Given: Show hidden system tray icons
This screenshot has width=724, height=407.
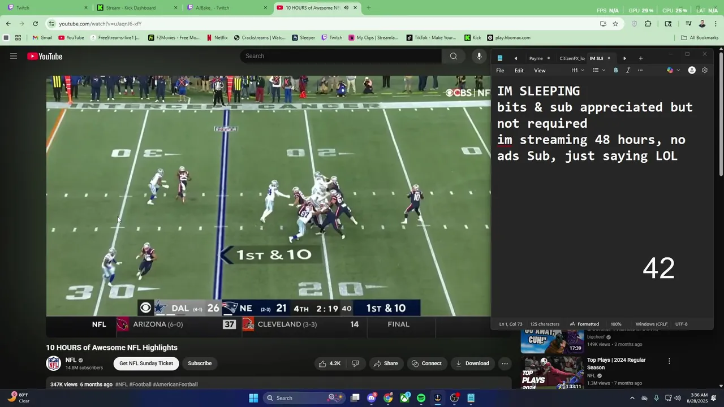Looking at the screenshot, I should 632,398.
